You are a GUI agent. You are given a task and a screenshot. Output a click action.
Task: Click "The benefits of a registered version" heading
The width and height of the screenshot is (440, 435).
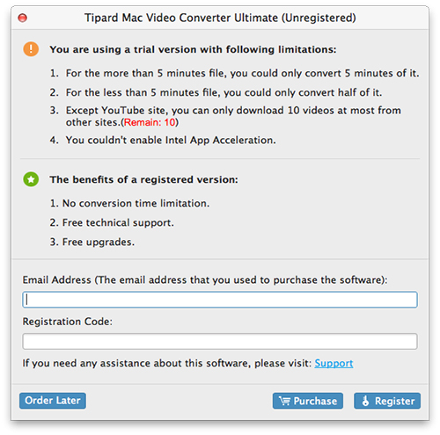coord(143,179)
